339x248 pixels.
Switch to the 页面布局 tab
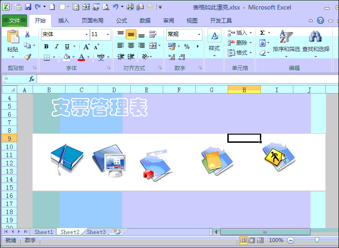(x=93, y=21)
